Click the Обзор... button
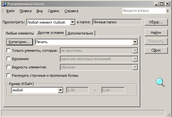Viewport: 172px width, 117px height. click(x=156, y=22)
